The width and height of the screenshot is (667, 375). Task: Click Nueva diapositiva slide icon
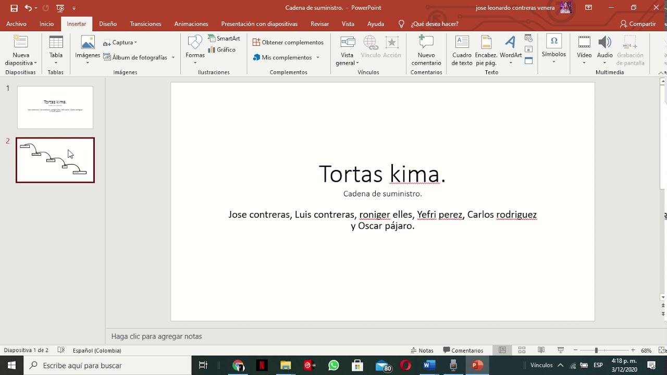coord(21,42)
